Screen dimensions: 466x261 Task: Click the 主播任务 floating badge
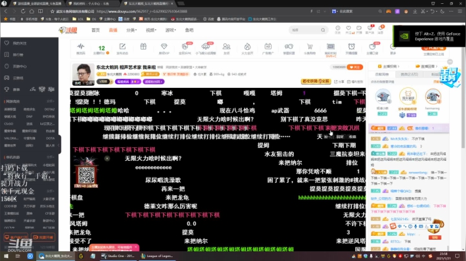pos(450,76)
